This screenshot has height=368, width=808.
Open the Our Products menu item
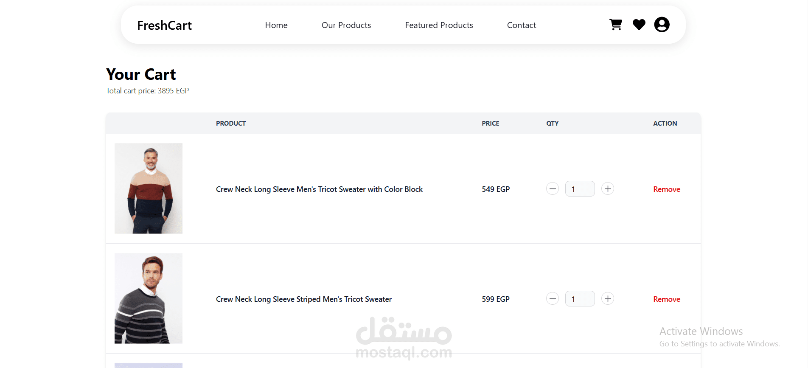[x=346, y=25]
